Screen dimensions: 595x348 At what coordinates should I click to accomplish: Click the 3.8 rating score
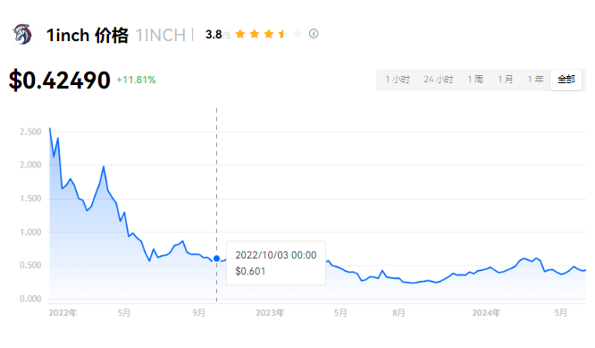pyautogui.click(x=214, y=35)
